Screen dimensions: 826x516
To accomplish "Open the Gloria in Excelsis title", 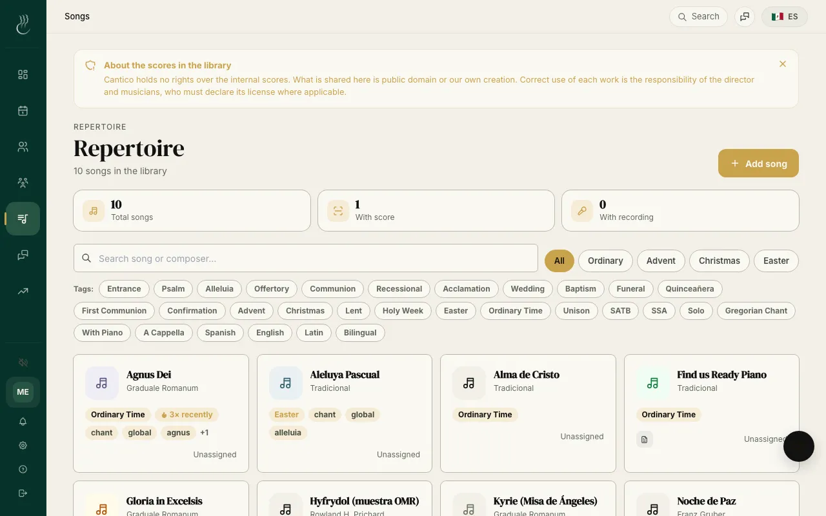I will [165, 501].
